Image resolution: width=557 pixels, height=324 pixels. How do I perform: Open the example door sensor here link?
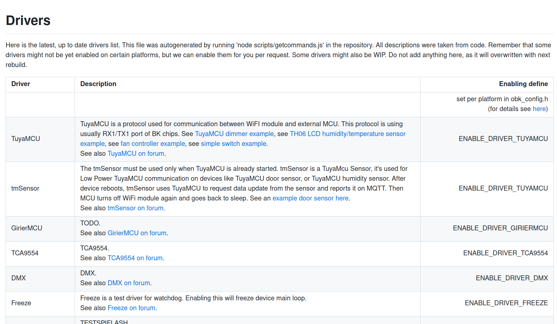310,198
